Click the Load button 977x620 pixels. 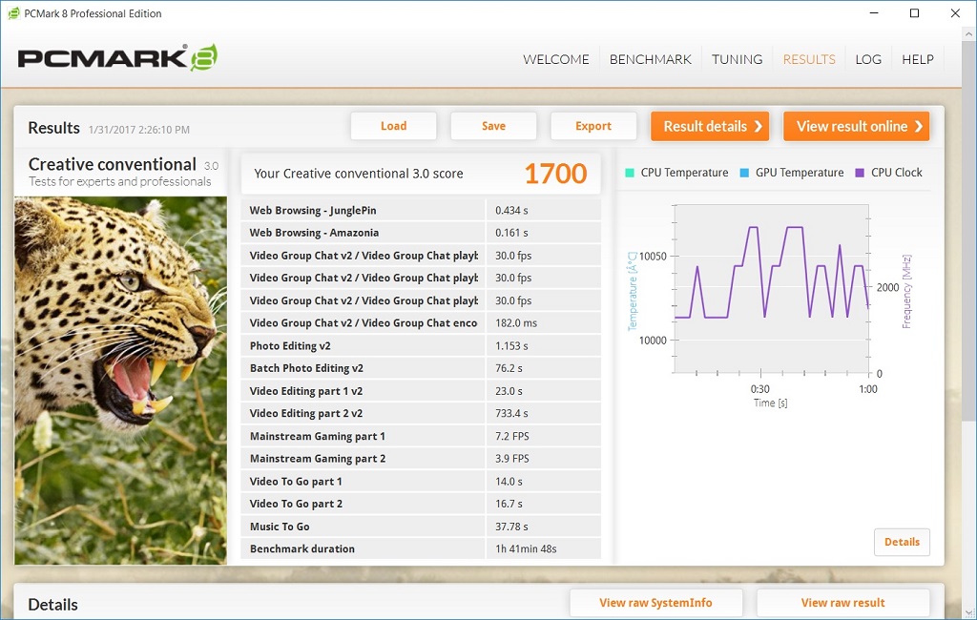pyautogui.click(x=393, y=126)
